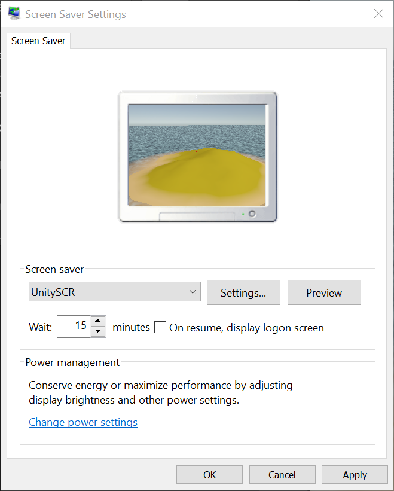Decrease wait time with the down arrow
The width and height of the screenshot is (394, 491).
98,331
